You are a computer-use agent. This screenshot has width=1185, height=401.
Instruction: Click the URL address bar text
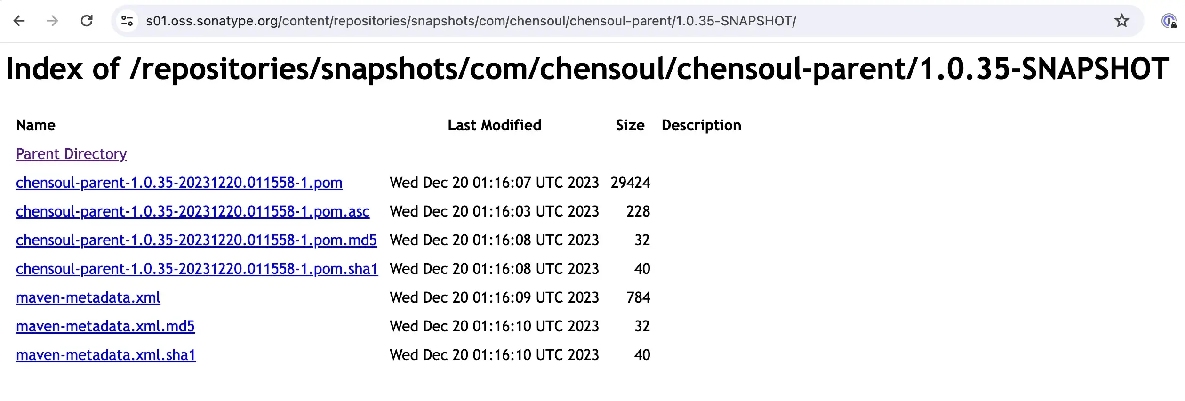(x=471, y=21)
